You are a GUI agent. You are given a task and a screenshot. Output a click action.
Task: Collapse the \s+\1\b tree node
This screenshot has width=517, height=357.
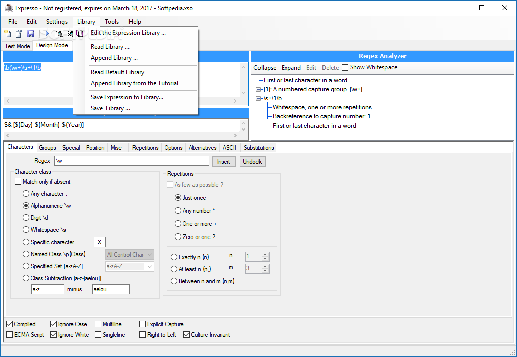(258, 98)
